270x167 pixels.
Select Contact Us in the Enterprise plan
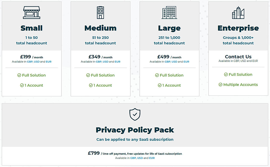238,57
